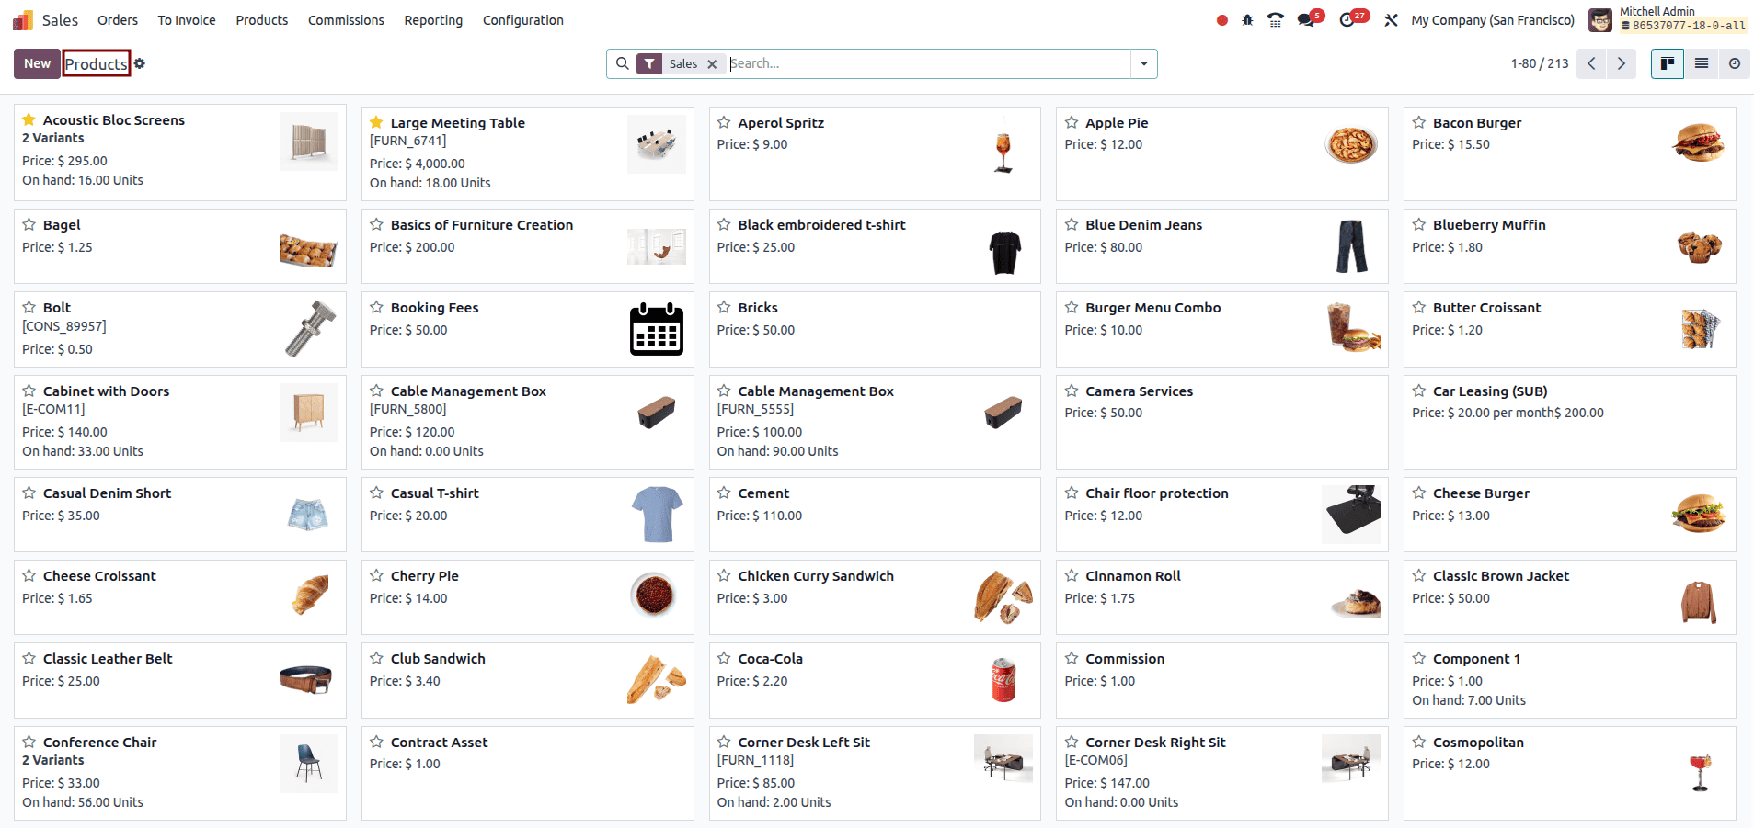This screenshot has width=1754, height=828.
Task: Open the Sales app home icon
Action: (23, 20)
